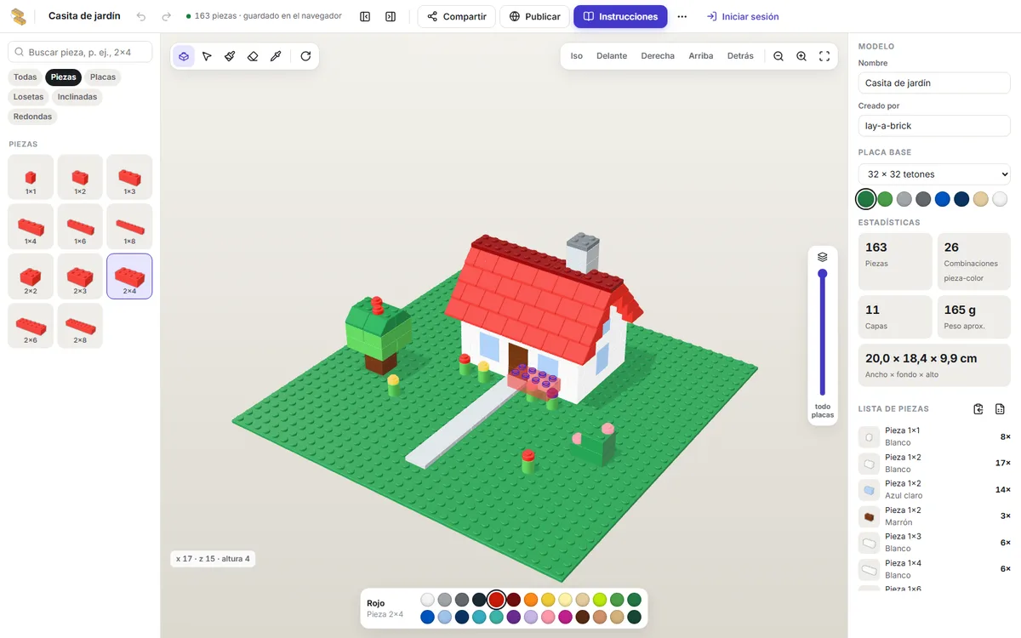Click the 163 Piezas statistics card
Image resolution: width=1021 pixels, height=638 pixels.
coord(895,262)
